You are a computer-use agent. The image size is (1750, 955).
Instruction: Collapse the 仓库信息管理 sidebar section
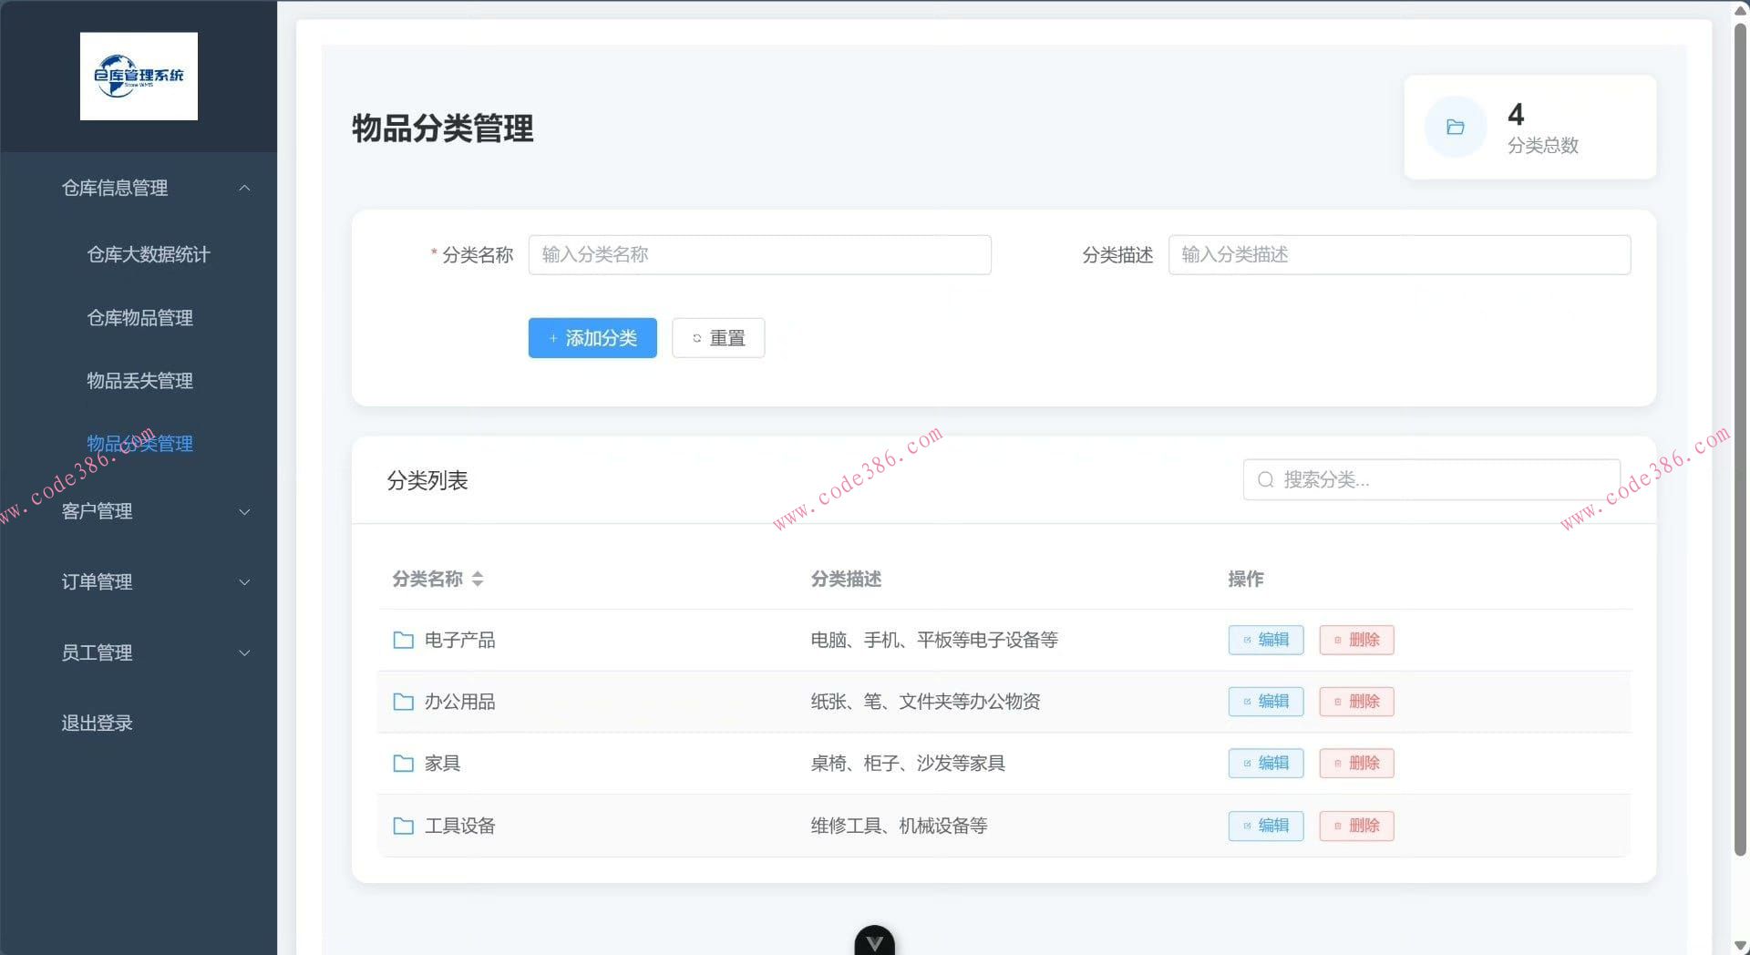(x=244, y=188)
